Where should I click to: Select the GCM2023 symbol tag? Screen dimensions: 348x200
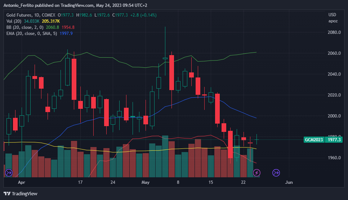313,139
